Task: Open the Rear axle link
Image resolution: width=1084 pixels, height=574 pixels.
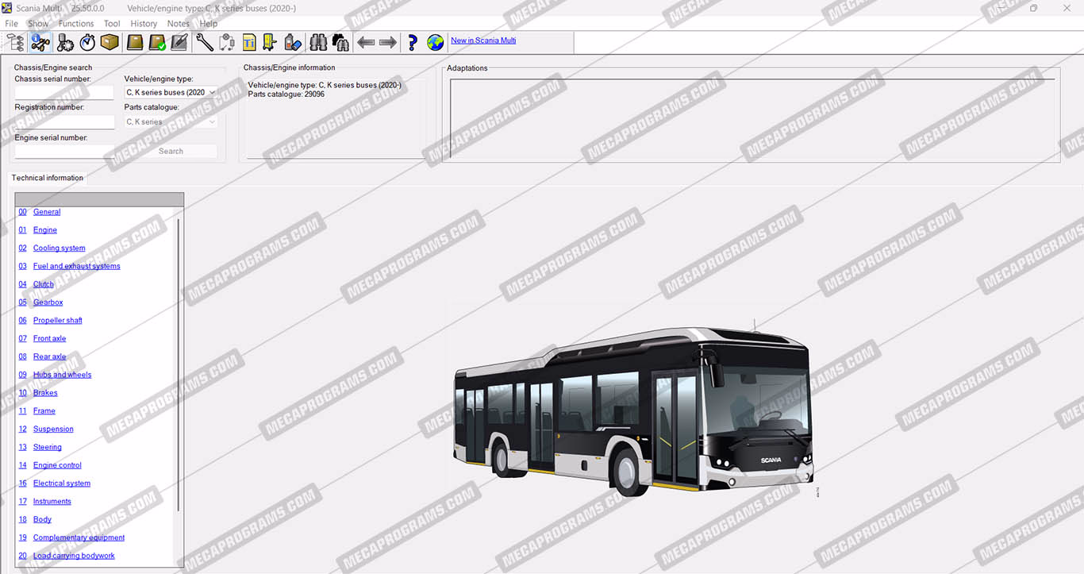Action: click(x=49, y=356)
